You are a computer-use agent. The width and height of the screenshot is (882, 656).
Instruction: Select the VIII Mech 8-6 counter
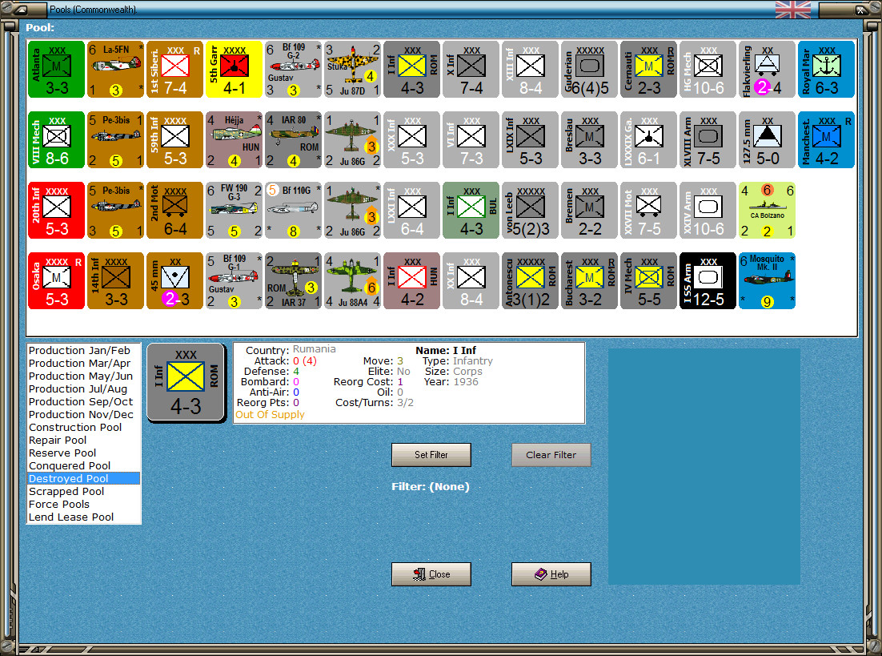tap(56, 139)
